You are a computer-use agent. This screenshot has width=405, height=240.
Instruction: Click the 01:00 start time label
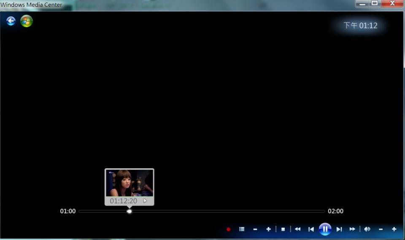click(x=67, y=211)
